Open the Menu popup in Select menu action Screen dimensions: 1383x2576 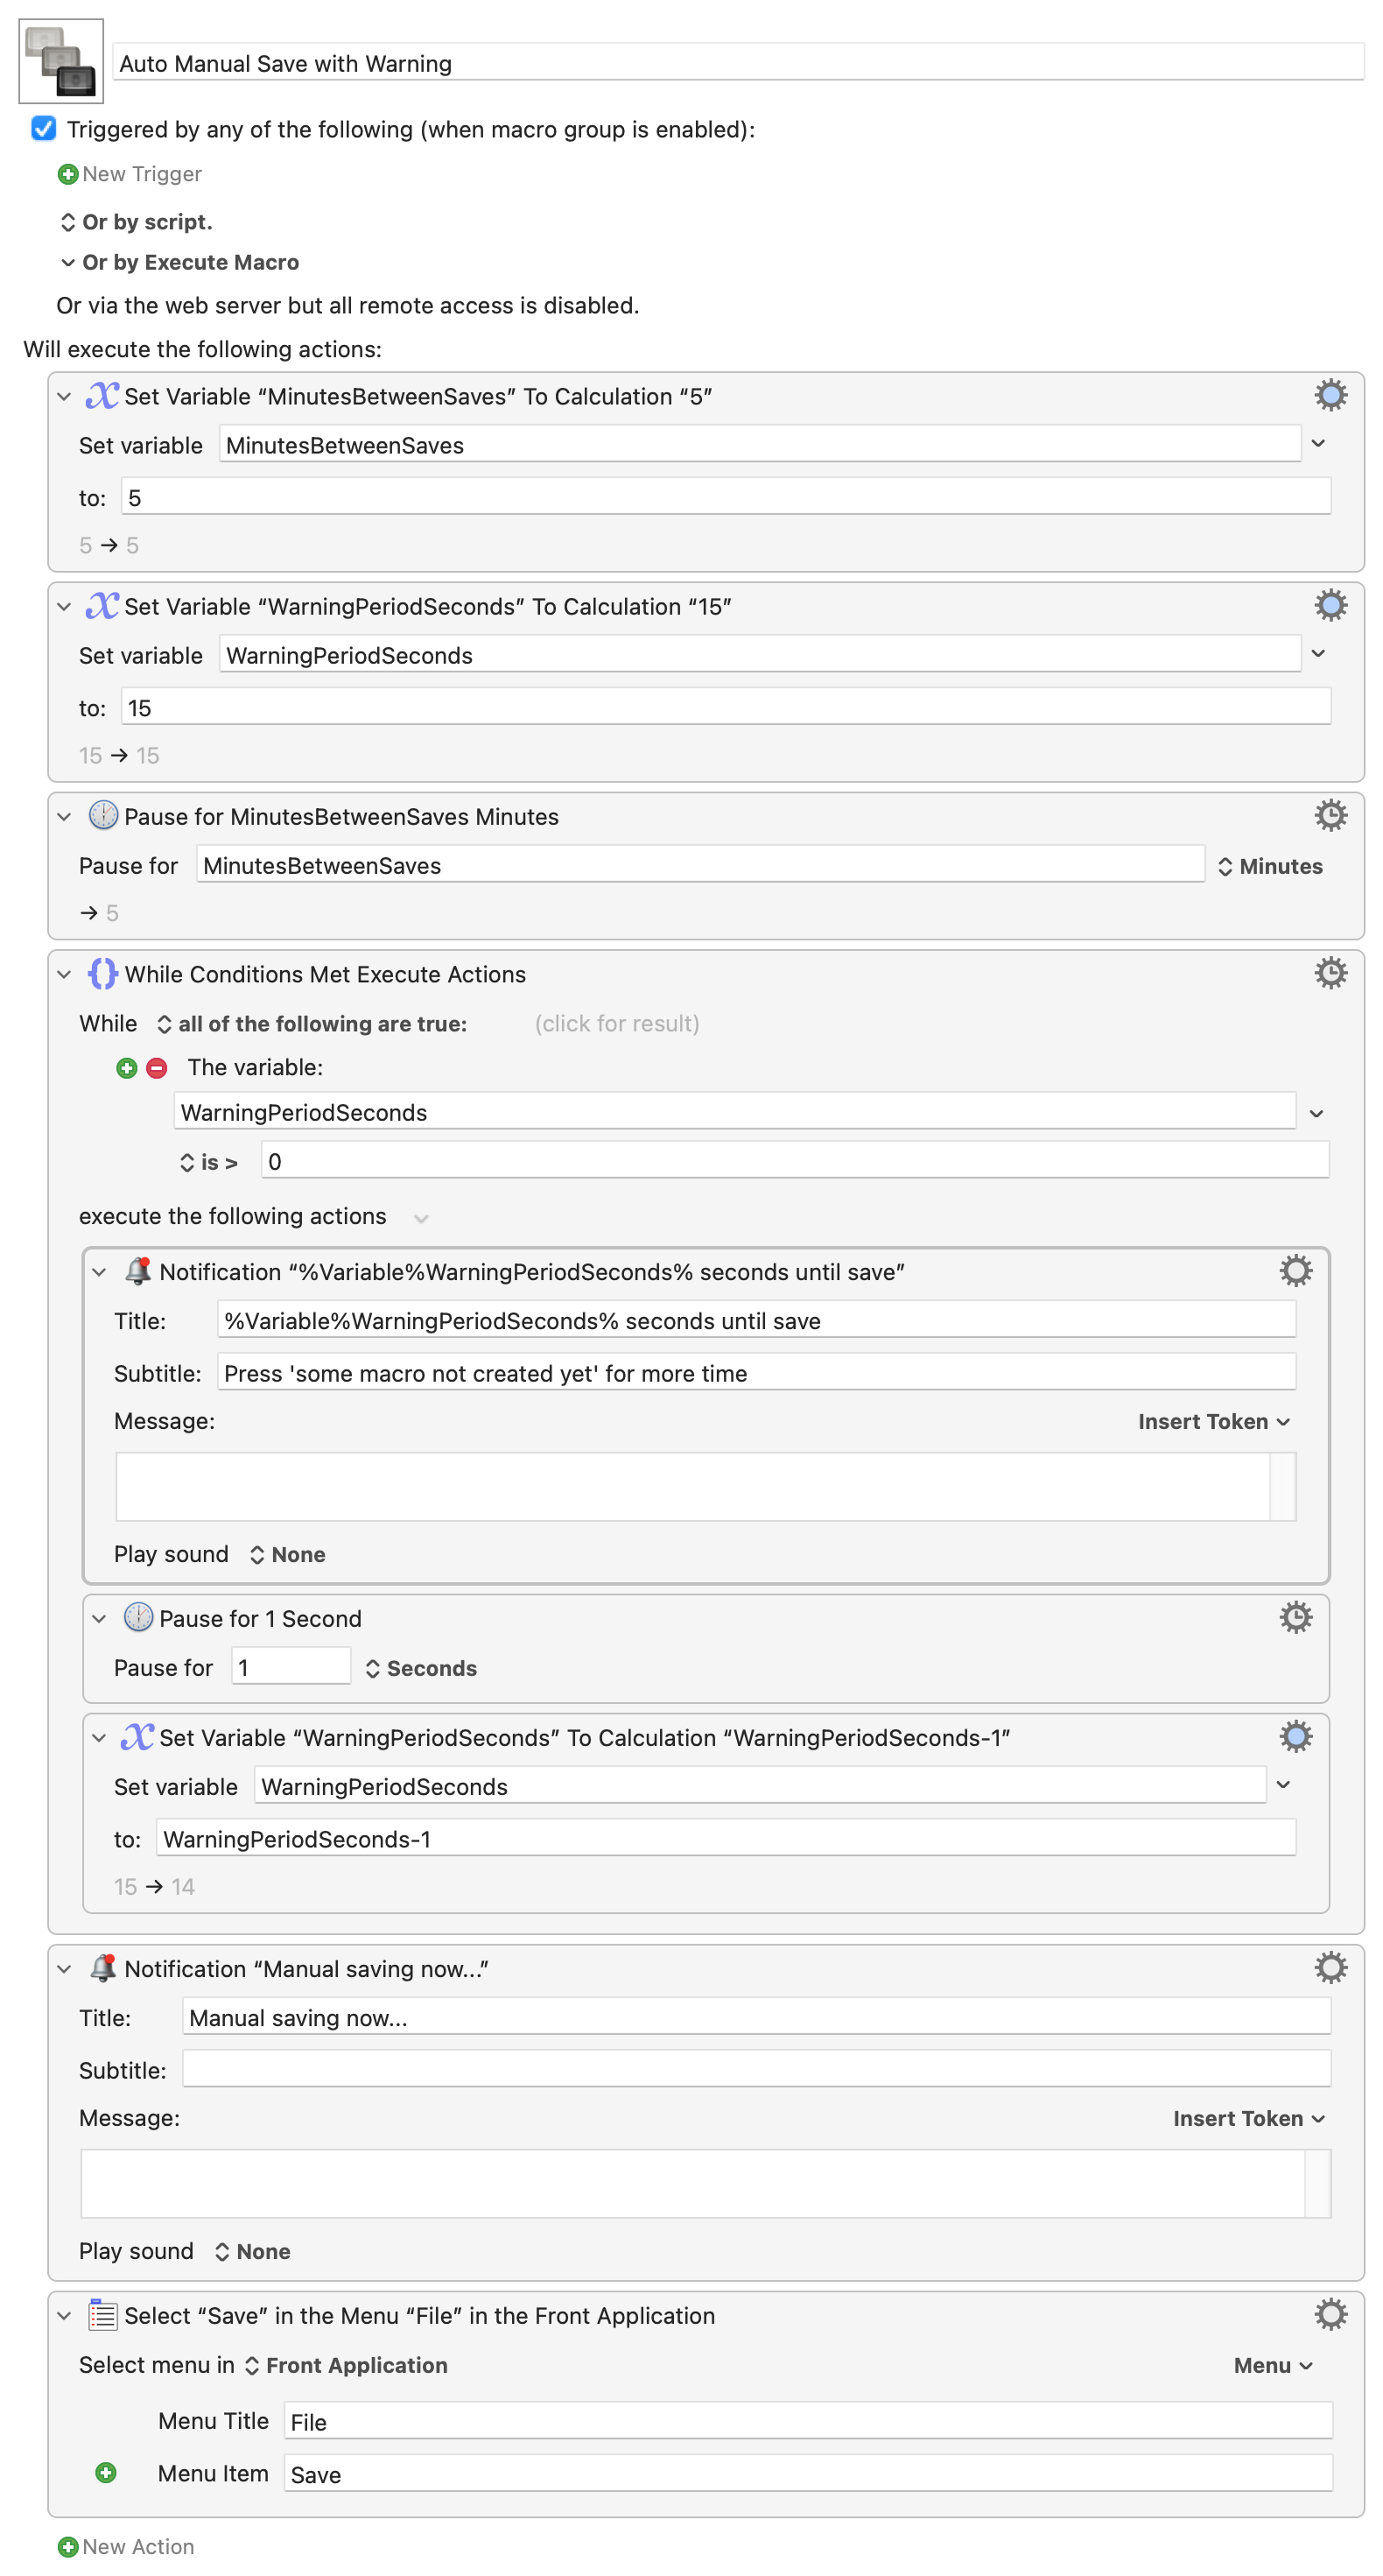pyautogui.click(x=1272, y=2365)
